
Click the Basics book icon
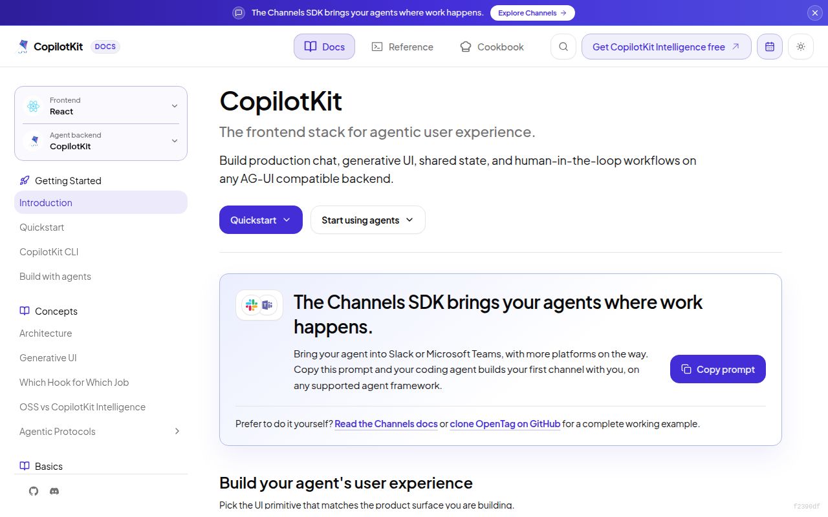click(25, 466)
